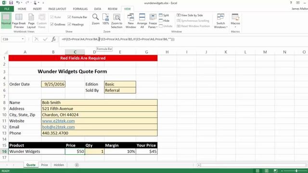Toggle the Headings checkbox
The width and height of the screenshot is (308, 173).
click(x=69, y=25)
